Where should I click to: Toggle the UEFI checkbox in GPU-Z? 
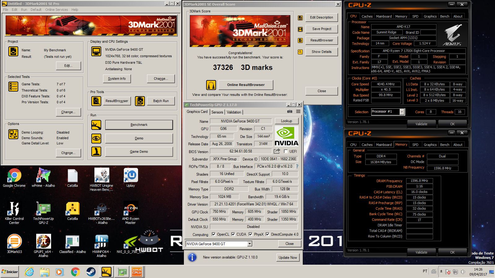pos(286,152)
